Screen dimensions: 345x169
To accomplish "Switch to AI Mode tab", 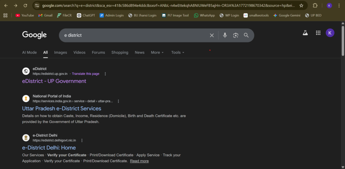I will [29, 52].
